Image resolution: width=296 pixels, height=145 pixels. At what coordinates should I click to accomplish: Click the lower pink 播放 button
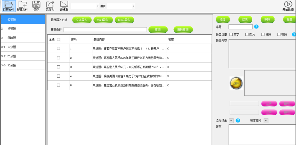[287, 112]
